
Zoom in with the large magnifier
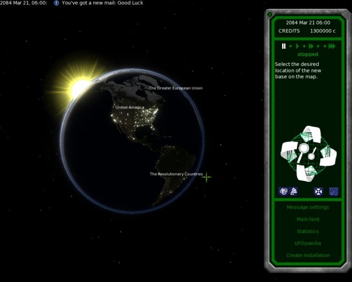pos(303,149)
